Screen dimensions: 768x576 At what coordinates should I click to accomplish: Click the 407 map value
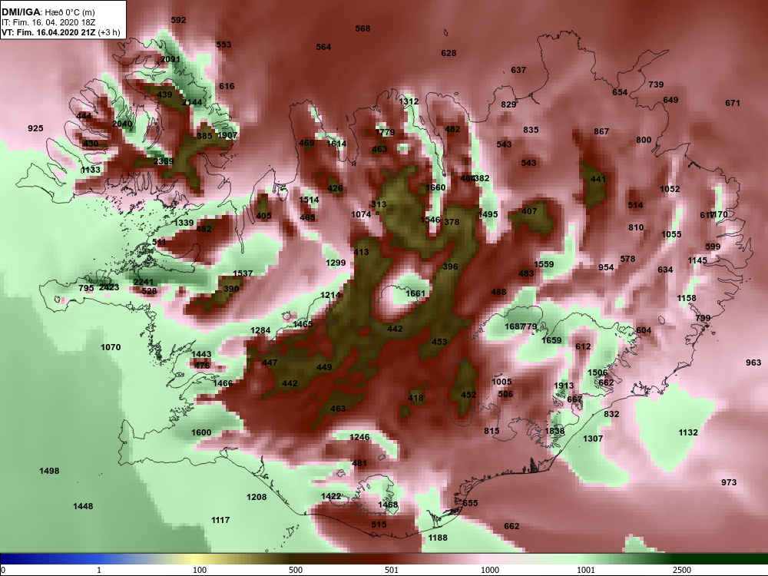tap(529, 211)
